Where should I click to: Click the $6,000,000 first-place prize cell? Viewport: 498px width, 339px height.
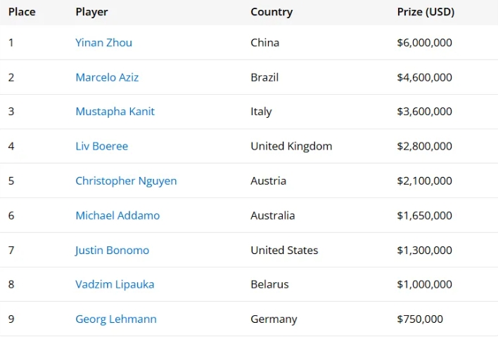pyautogui.click(x=424, y=43)
